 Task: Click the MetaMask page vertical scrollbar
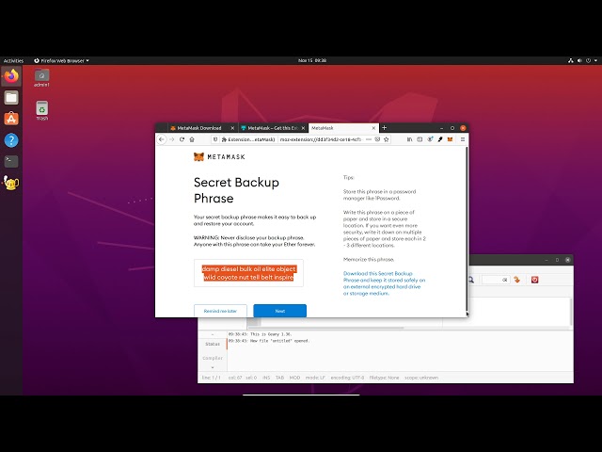(467, 230)
